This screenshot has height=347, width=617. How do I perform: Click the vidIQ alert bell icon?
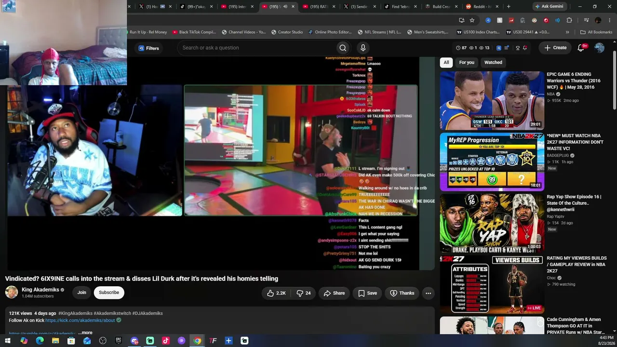coord(525,48)
